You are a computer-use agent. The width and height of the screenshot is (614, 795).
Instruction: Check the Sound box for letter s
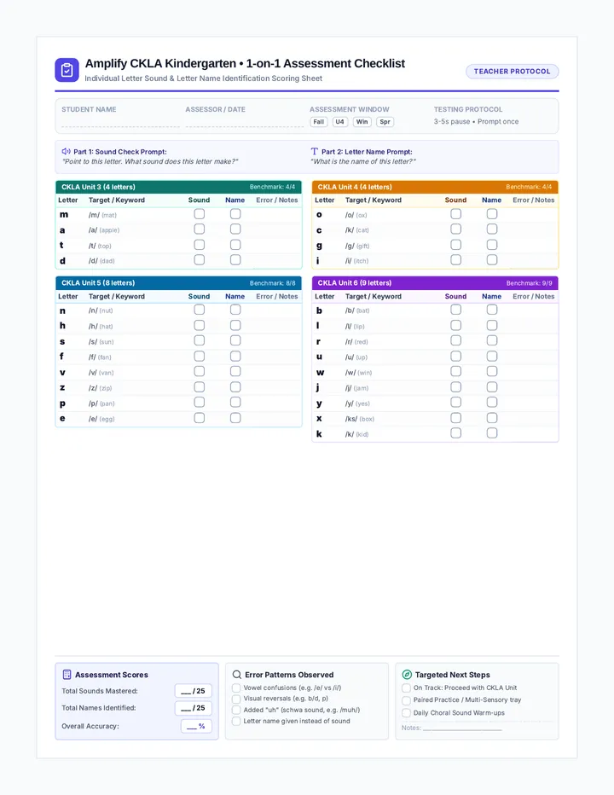point(200,340)
